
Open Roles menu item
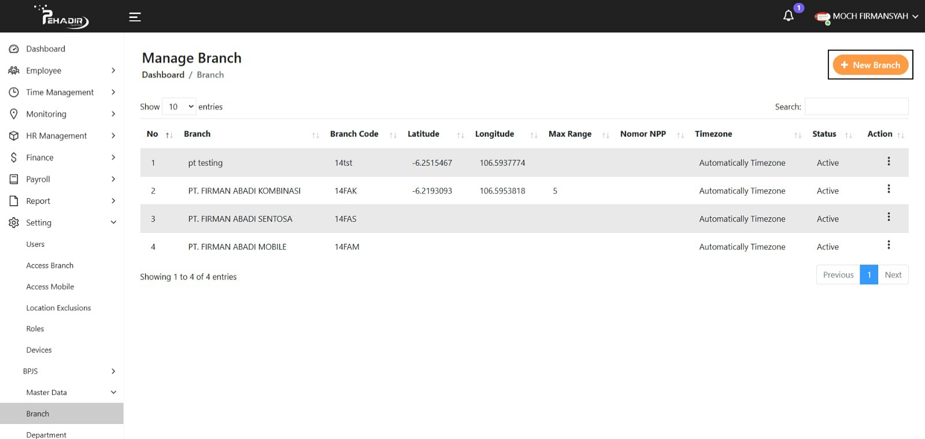[x=35, y=329]
